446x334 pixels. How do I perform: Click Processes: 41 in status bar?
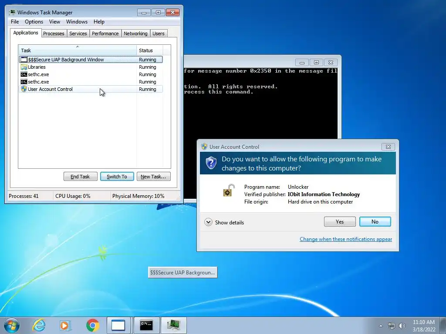click(x=24, y=196)
